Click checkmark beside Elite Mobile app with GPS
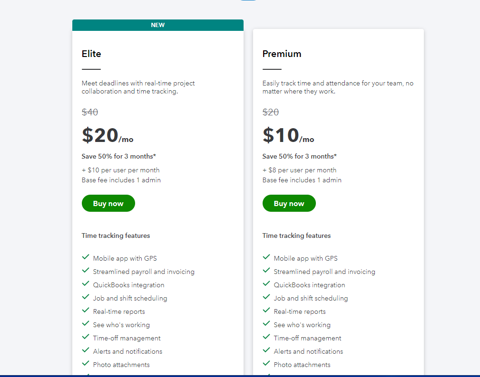 click(x=86, y=257)
